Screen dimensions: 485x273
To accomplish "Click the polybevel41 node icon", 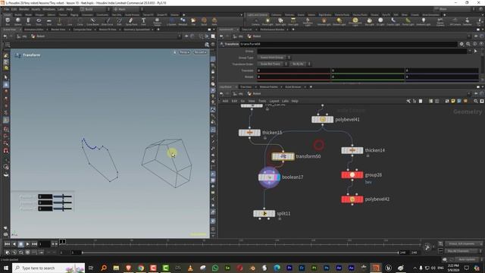I will coord(322,120).
